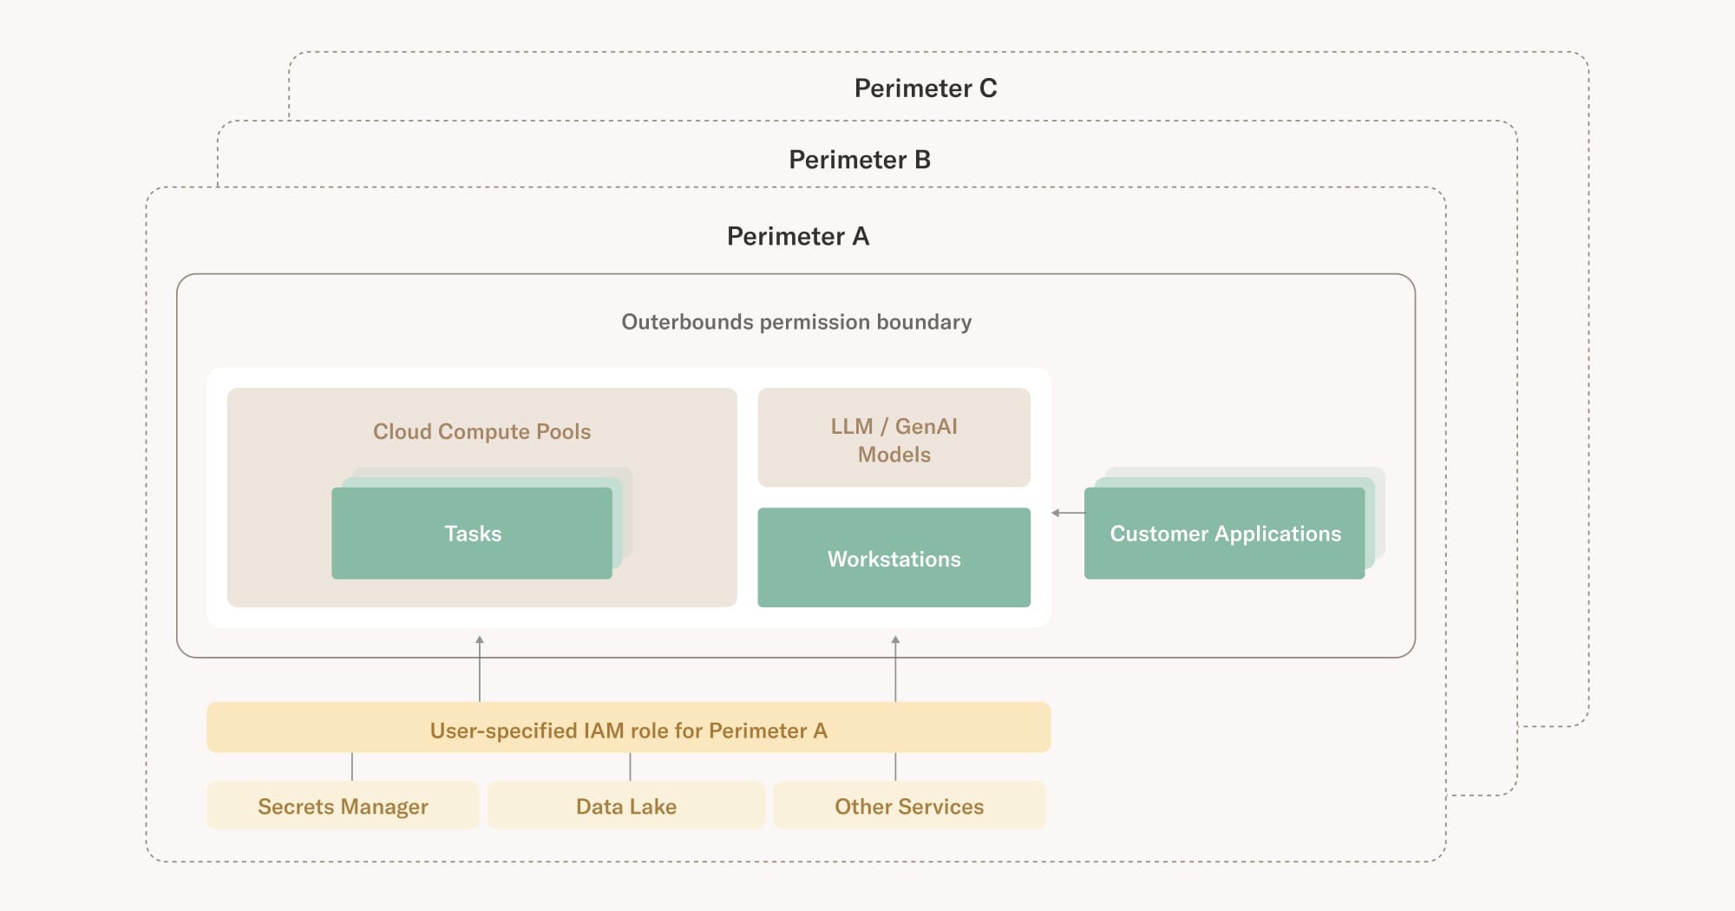
Task: Click the arrow leaving Customer Applications
Action: (1068, 513)
